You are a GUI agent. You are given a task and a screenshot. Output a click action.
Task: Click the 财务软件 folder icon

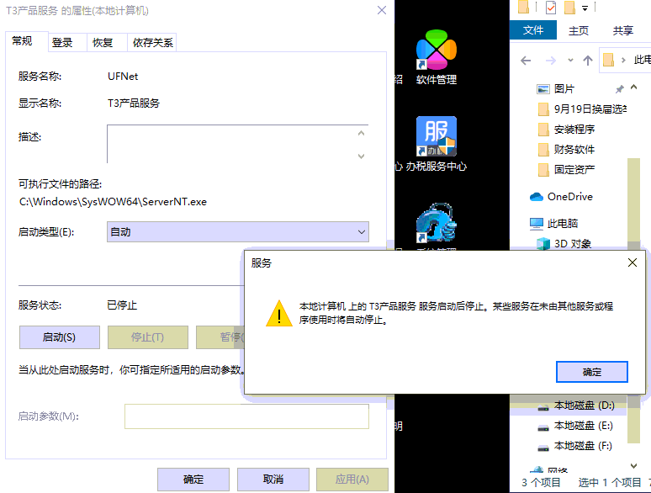(543, 150)
